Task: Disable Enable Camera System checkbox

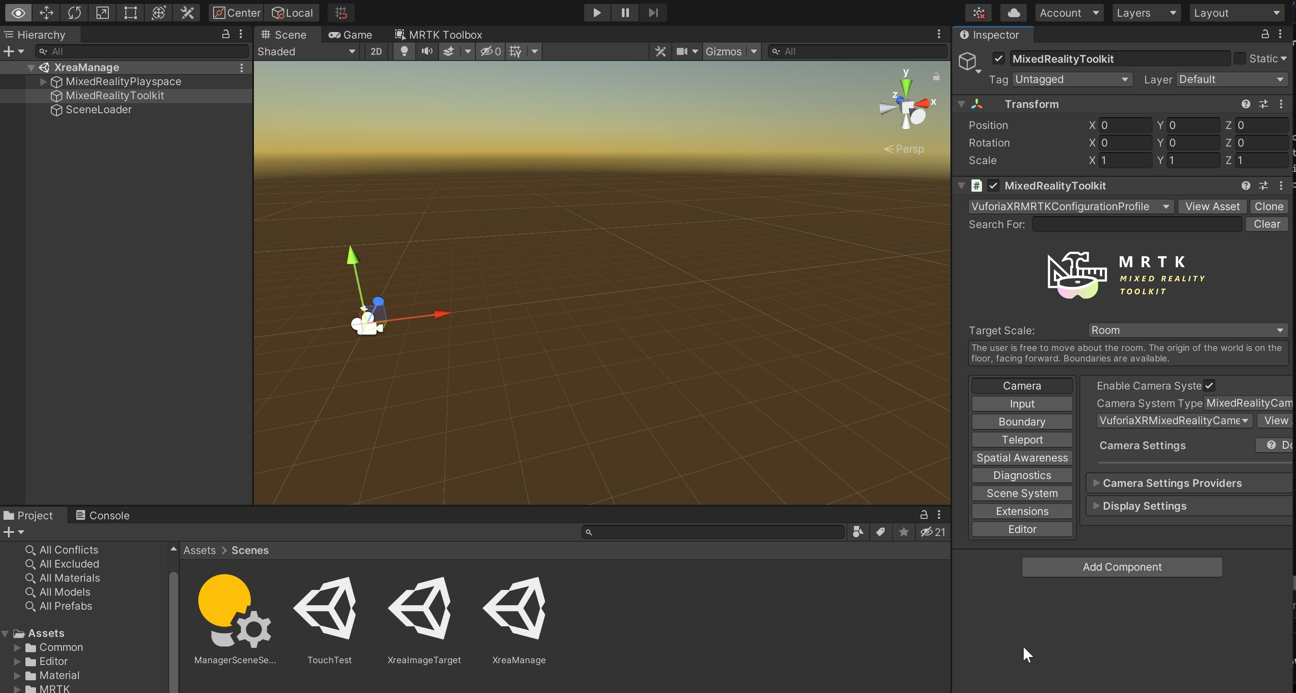Action: [x=1210, y=386]
